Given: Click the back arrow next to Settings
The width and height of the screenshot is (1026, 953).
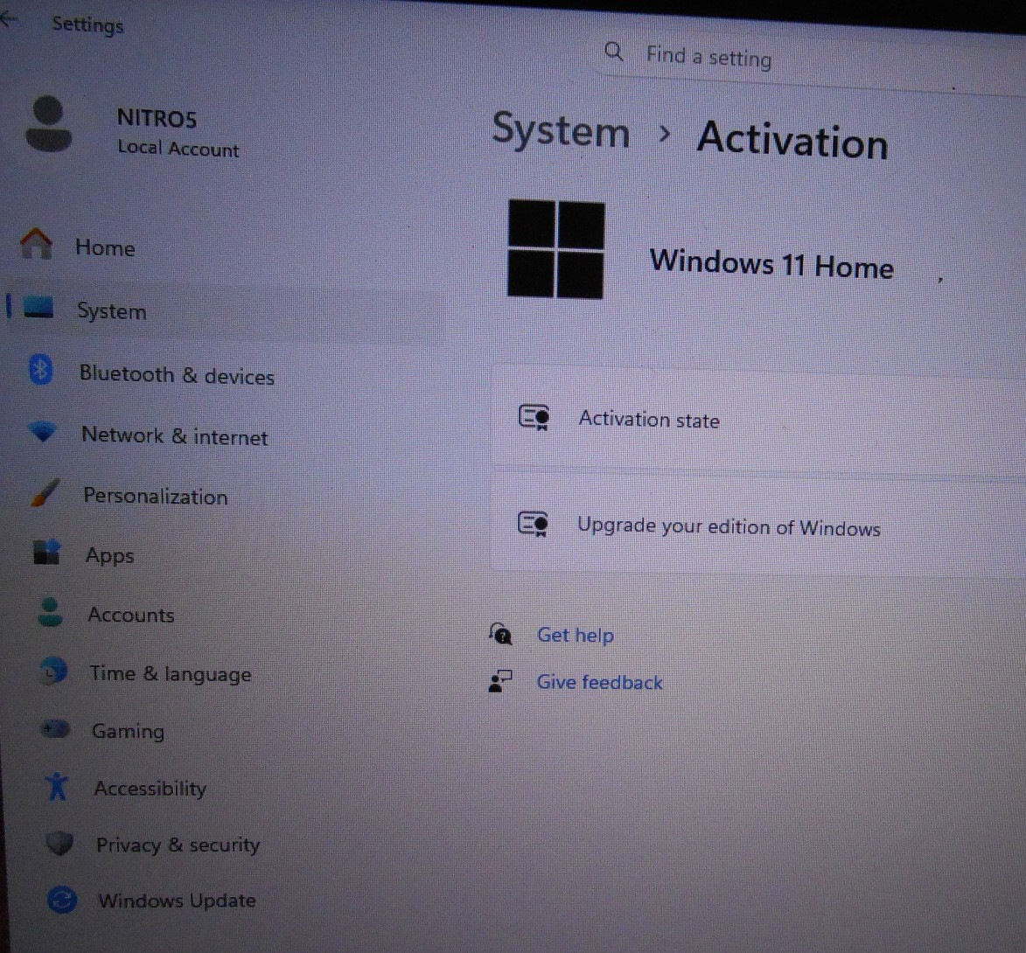Looking at the screenshot, I should 9,19.
